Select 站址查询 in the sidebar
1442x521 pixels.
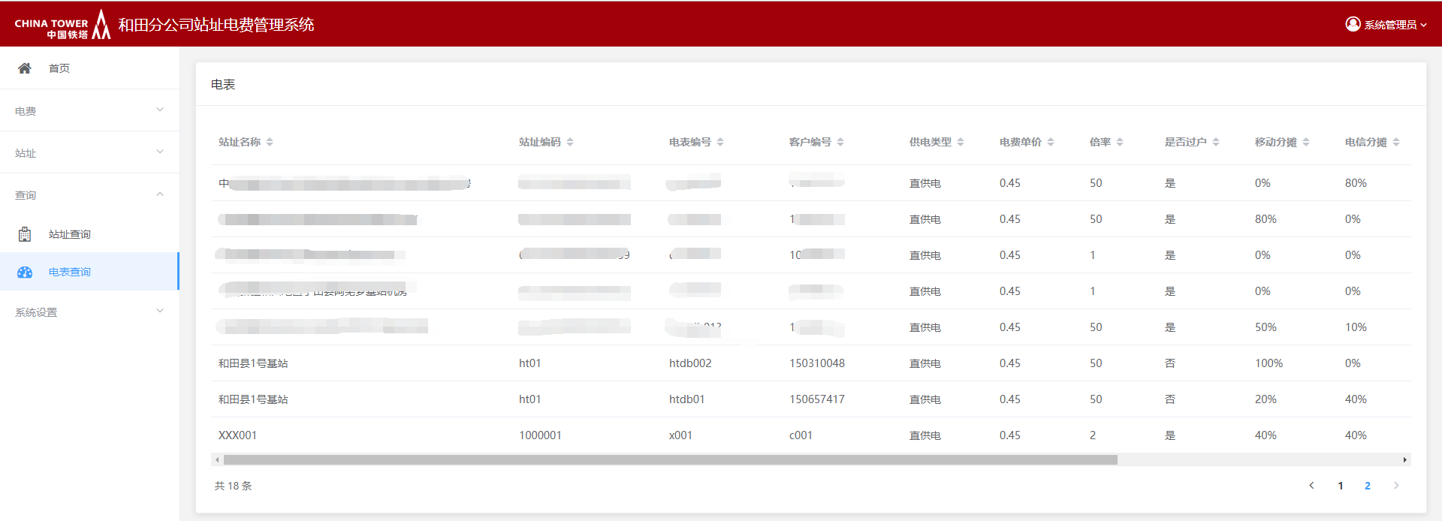70,234
